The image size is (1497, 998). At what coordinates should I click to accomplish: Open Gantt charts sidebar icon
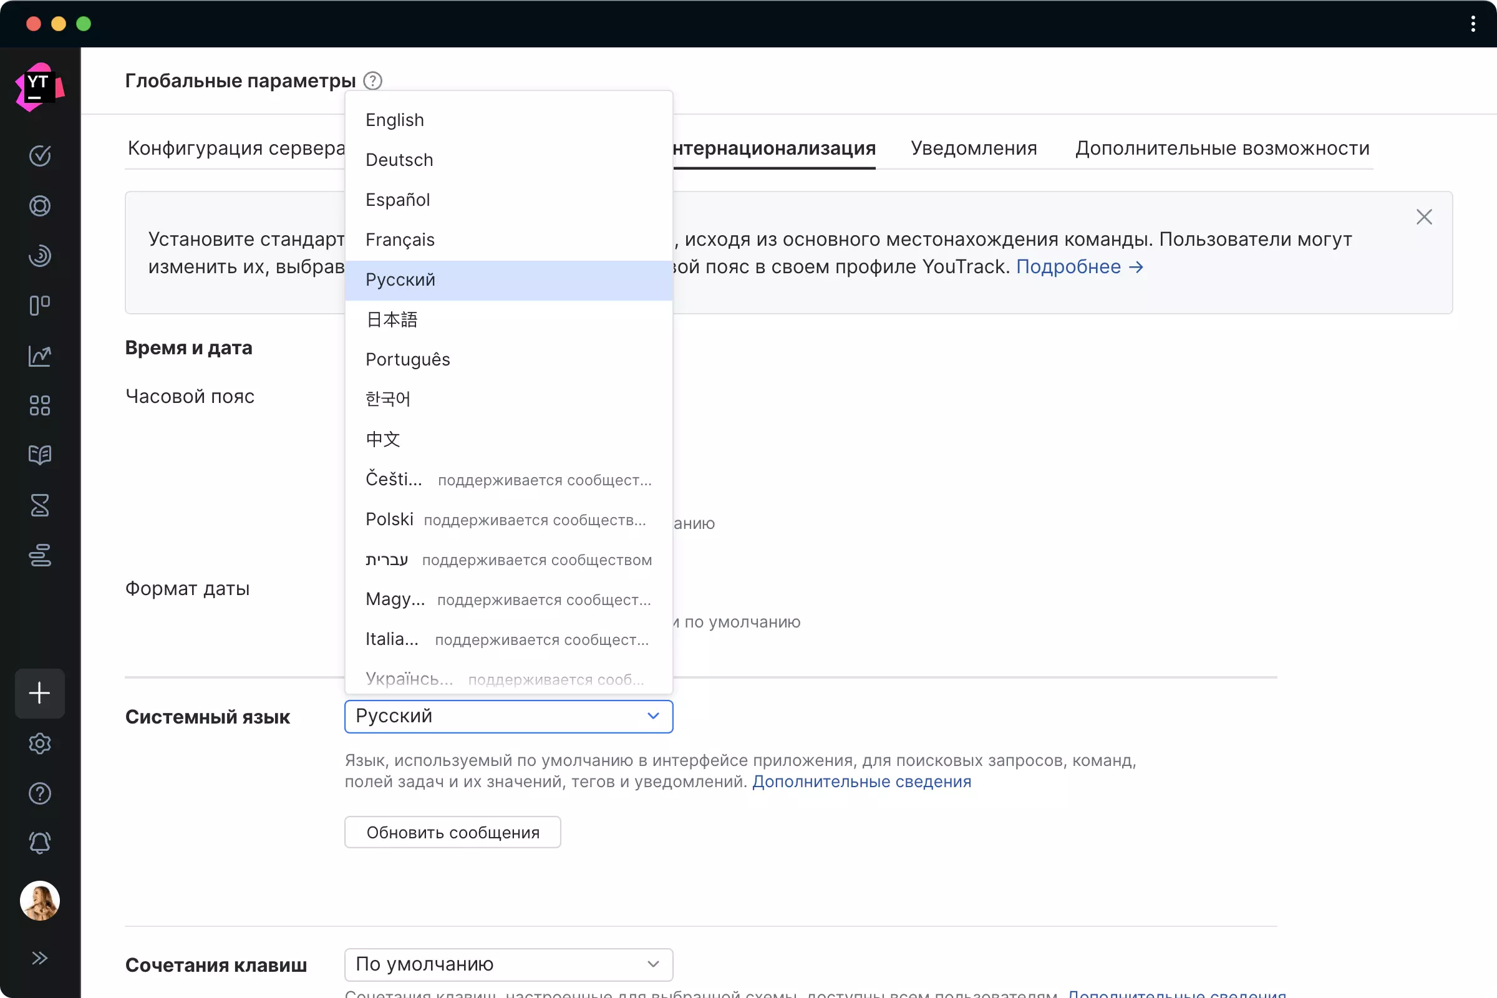click(39, 555)
